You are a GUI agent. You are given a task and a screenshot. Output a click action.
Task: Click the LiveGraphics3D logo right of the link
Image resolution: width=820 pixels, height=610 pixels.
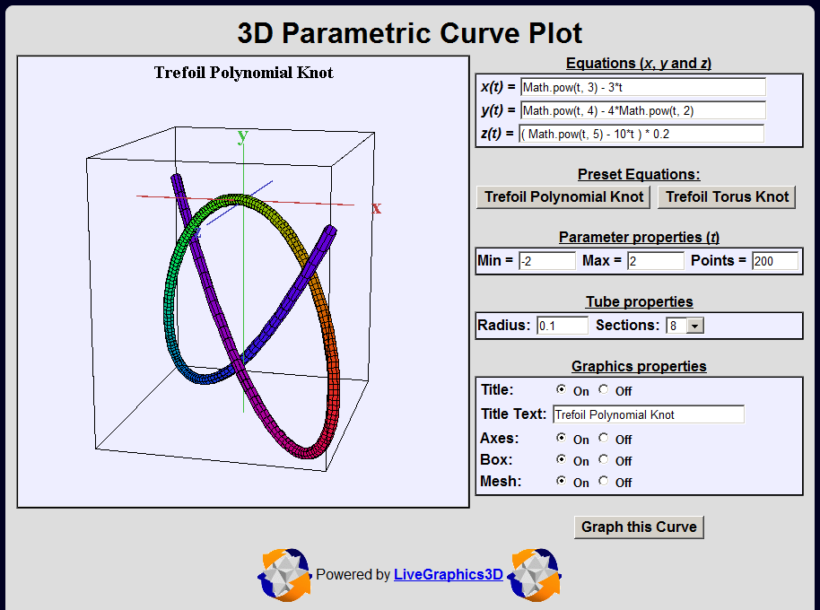535,574
